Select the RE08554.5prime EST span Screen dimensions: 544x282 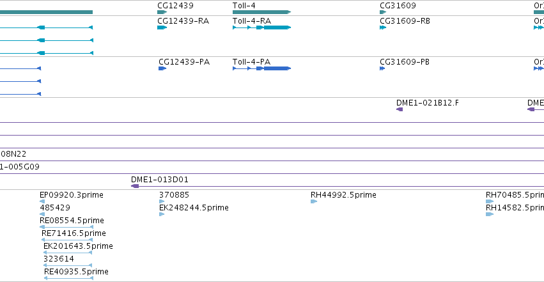click(x=66, y=227)
